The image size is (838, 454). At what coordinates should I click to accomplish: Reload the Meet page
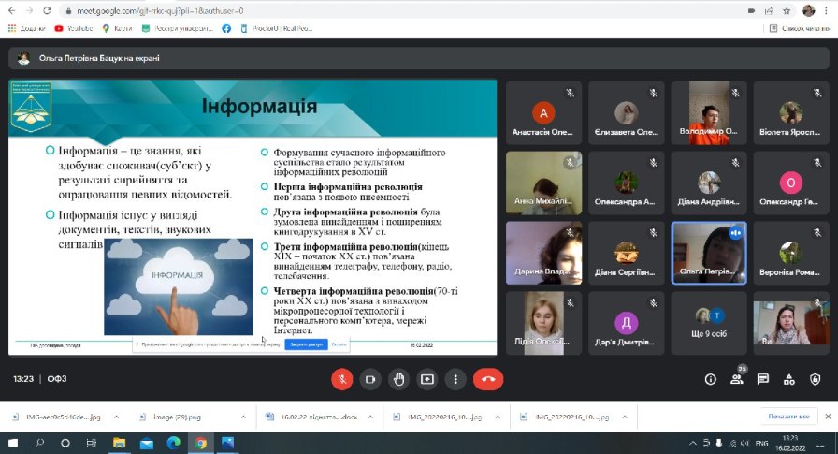[47, 10]
